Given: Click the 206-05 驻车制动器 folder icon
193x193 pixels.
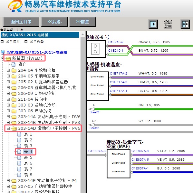Looking at the screenshot, I should click(x=14, y=88).
